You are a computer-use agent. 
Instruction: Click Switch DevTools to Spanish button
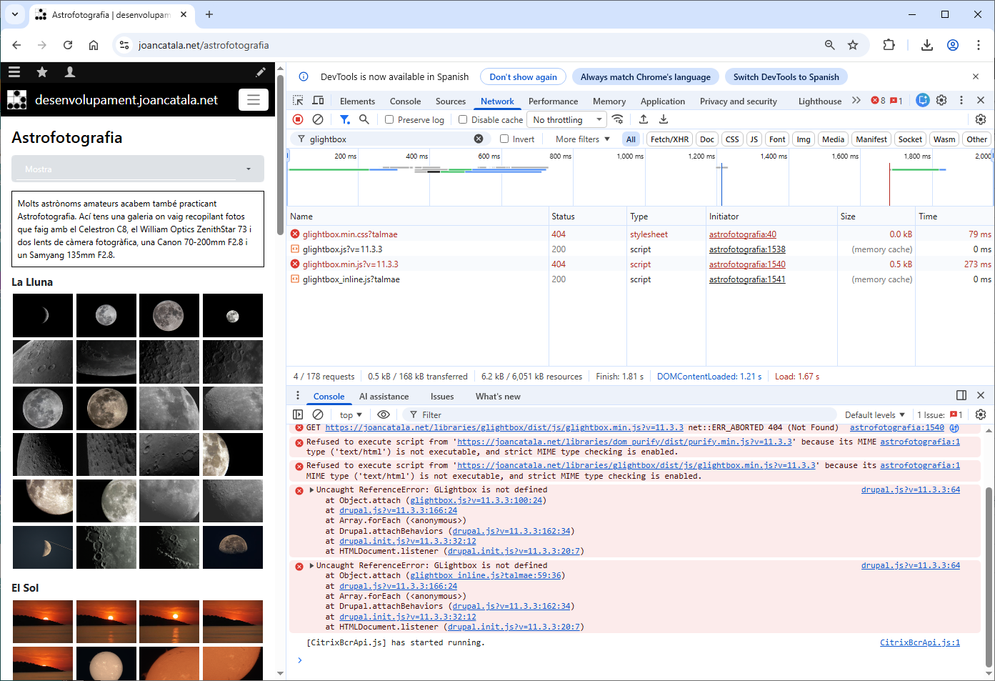click(x=786, y=77)
